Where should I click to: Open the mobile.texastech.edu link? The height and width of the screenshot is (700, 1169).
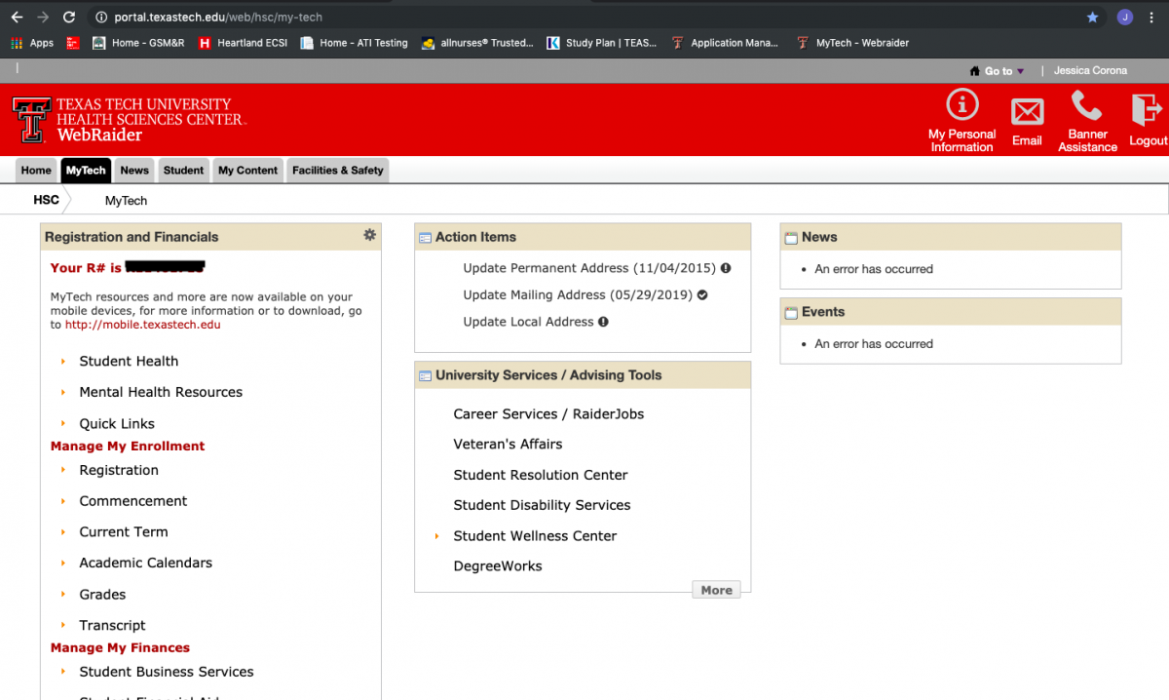coord(142,325)
